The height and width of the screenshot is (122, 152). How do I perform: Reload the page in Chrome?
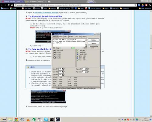(x=9, y=5)
